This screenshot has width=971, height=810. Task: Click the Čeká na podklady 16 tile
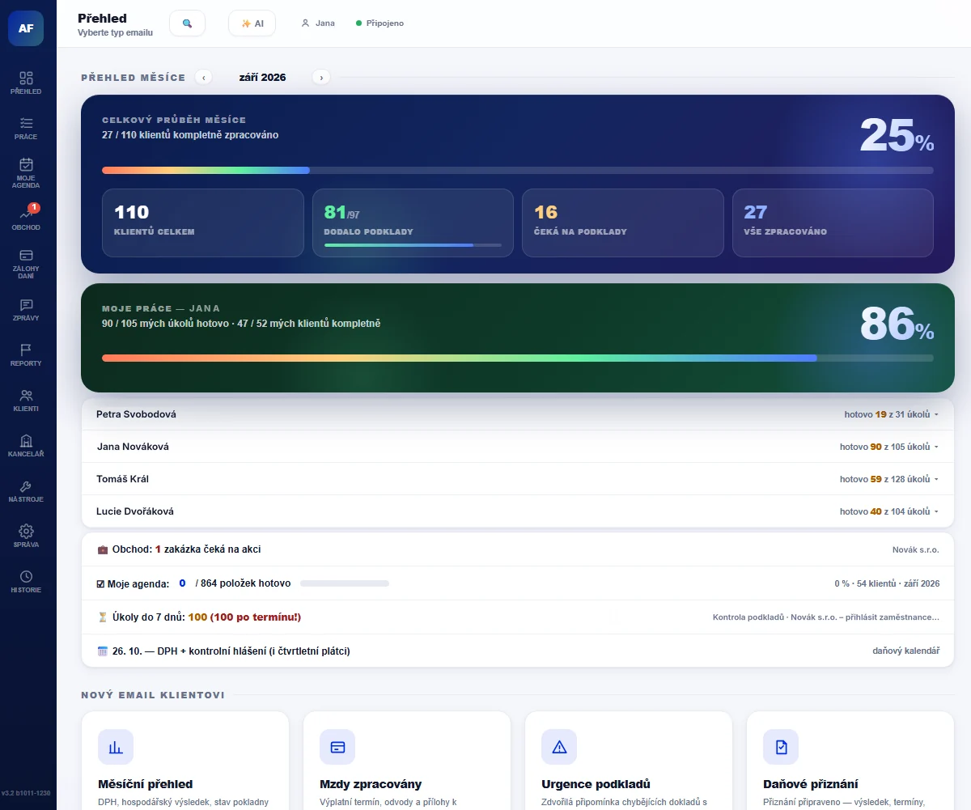pos(623,223)
